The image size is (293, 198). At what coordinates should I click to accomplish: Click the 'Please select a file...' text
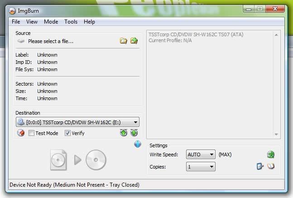51,41
